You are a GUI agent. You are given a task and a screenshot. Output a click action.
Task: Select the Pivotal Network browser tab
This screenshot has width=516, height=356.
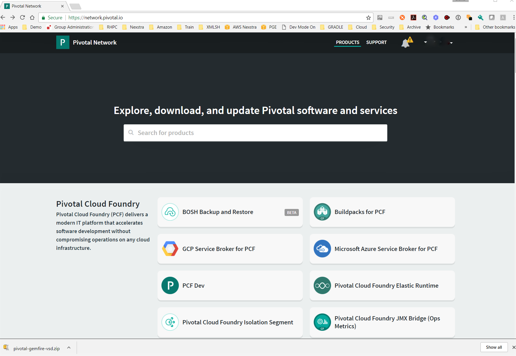point(34,6)
